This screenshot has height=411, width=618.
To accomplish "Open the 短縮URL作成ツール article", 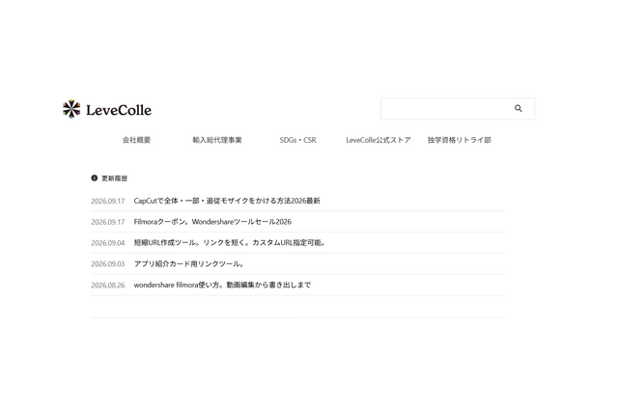I will tap(230, 242).
